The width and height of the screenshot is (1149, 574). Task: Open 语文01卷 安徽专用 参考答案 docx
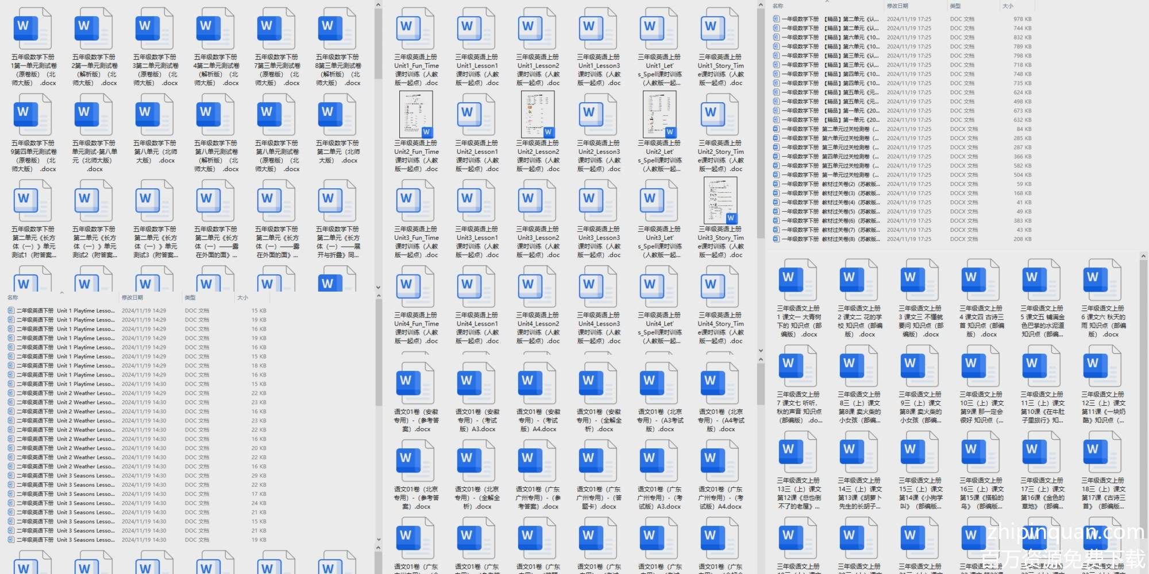click(416, 383)
